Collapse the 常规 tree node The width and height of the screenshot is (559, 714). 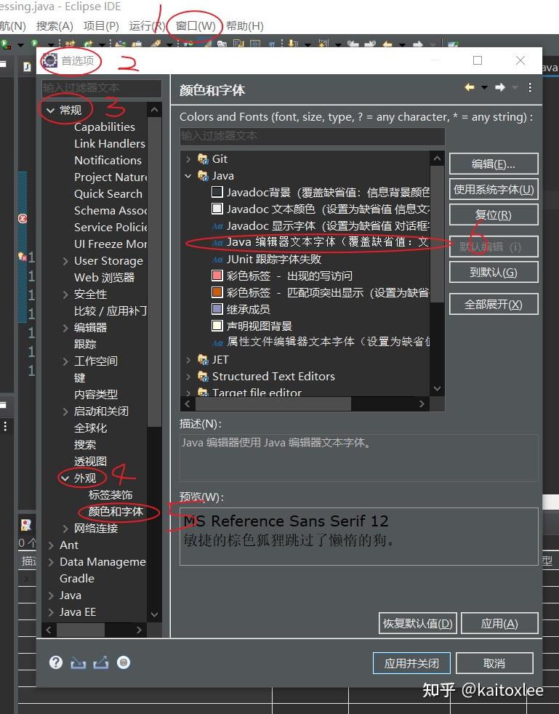click(51, 111)
